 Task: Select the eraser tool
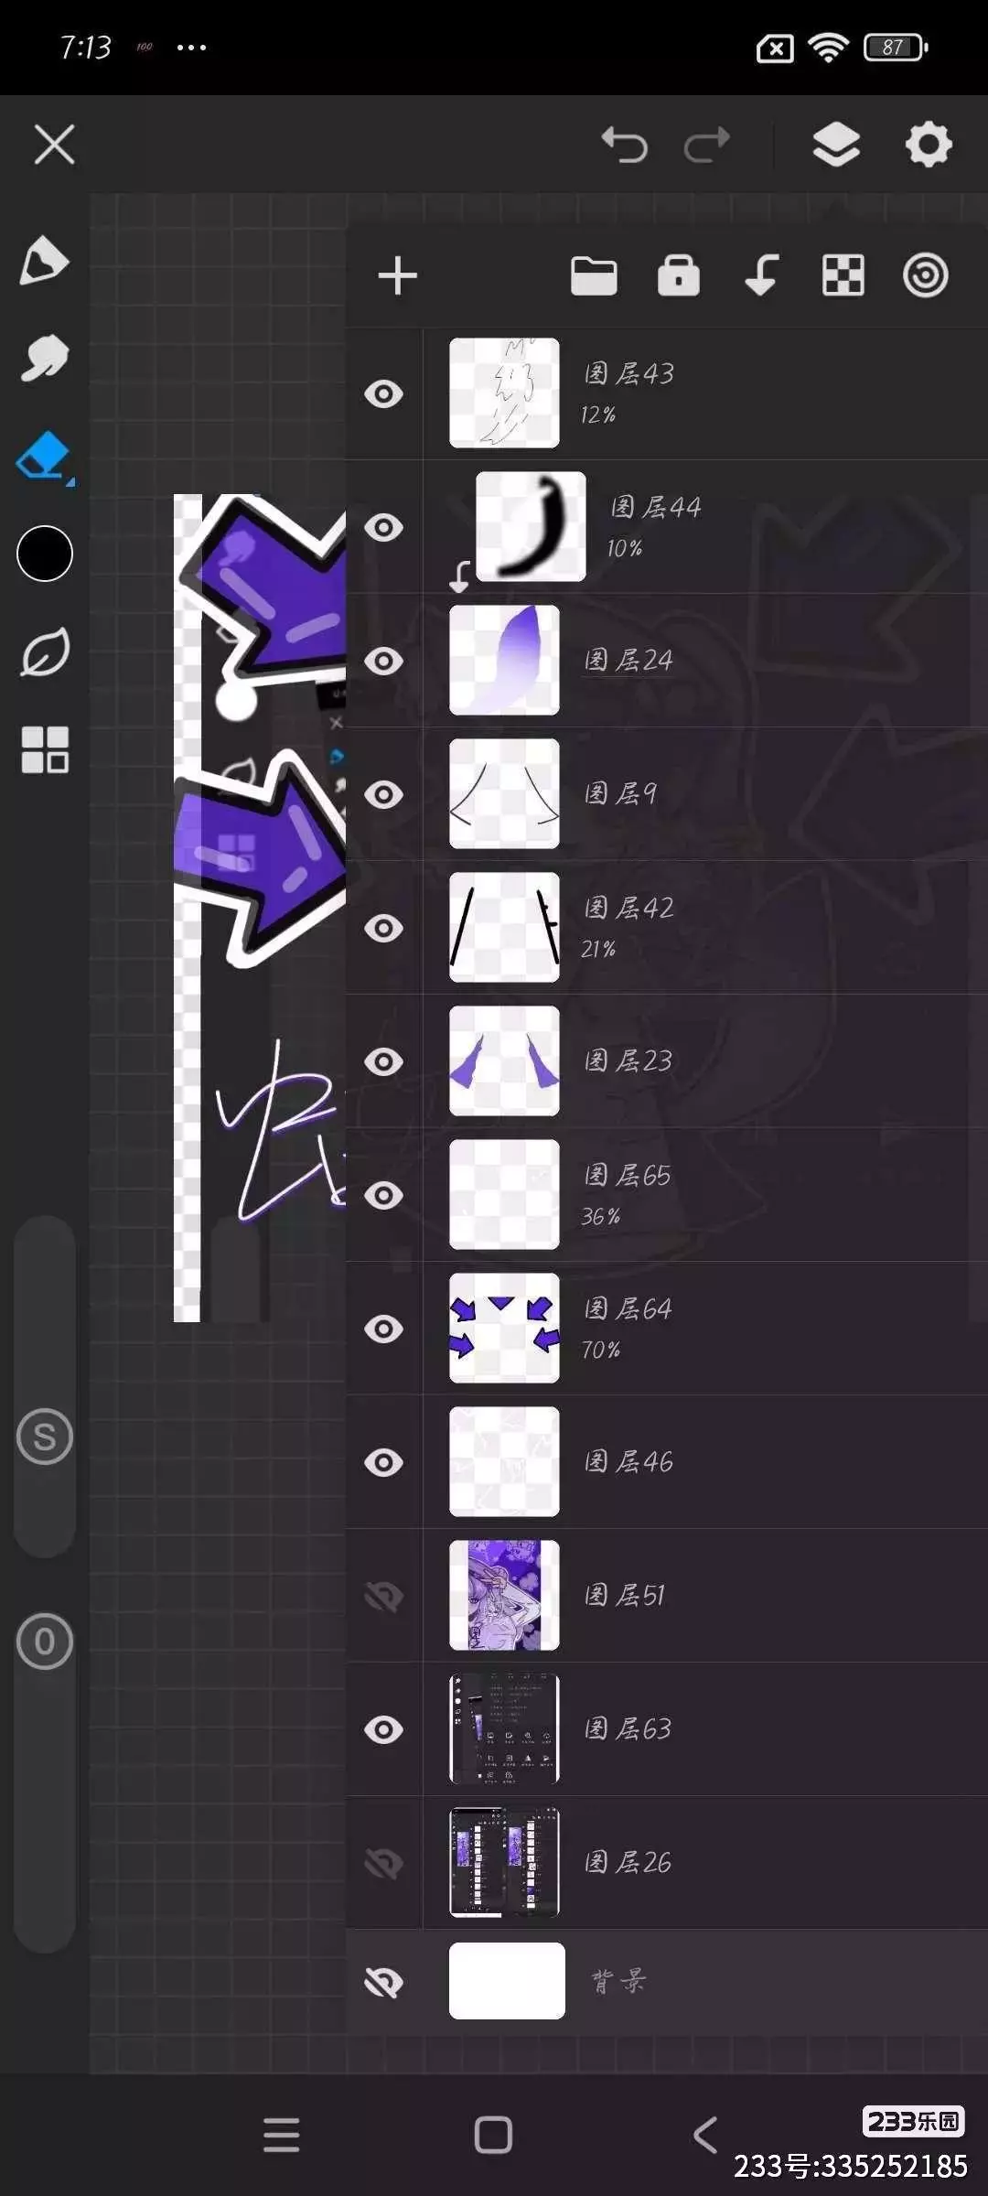tap(44, 457)
